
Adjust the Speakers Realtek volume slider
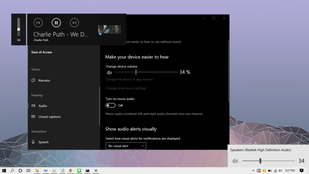click(268, 161)
